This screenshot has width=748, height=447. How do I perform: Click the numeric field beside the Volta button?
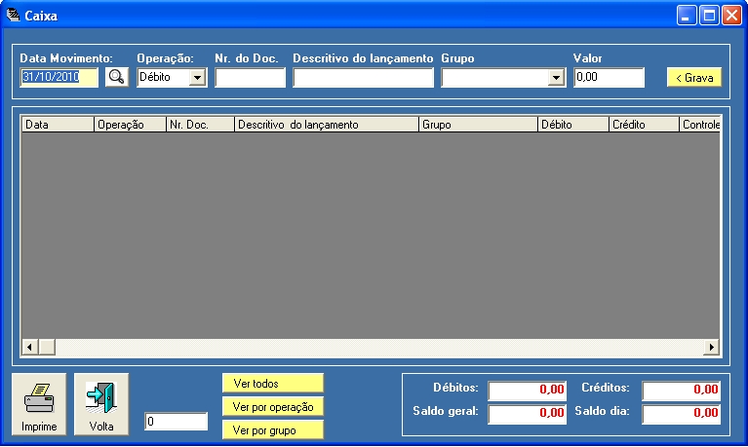(x=176, y=421)
